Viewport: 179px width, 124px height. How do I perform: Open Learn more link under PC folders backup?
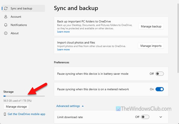pos(63,32)
